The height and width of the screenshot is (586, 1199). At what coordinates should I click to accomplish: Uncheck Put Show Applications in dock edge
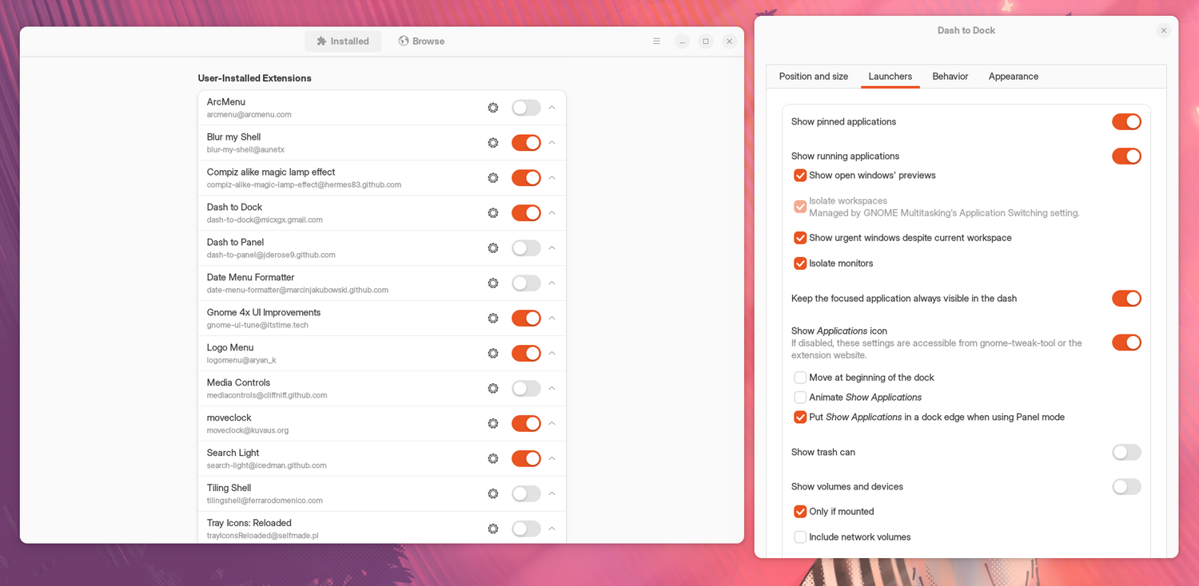click(800, 418)
